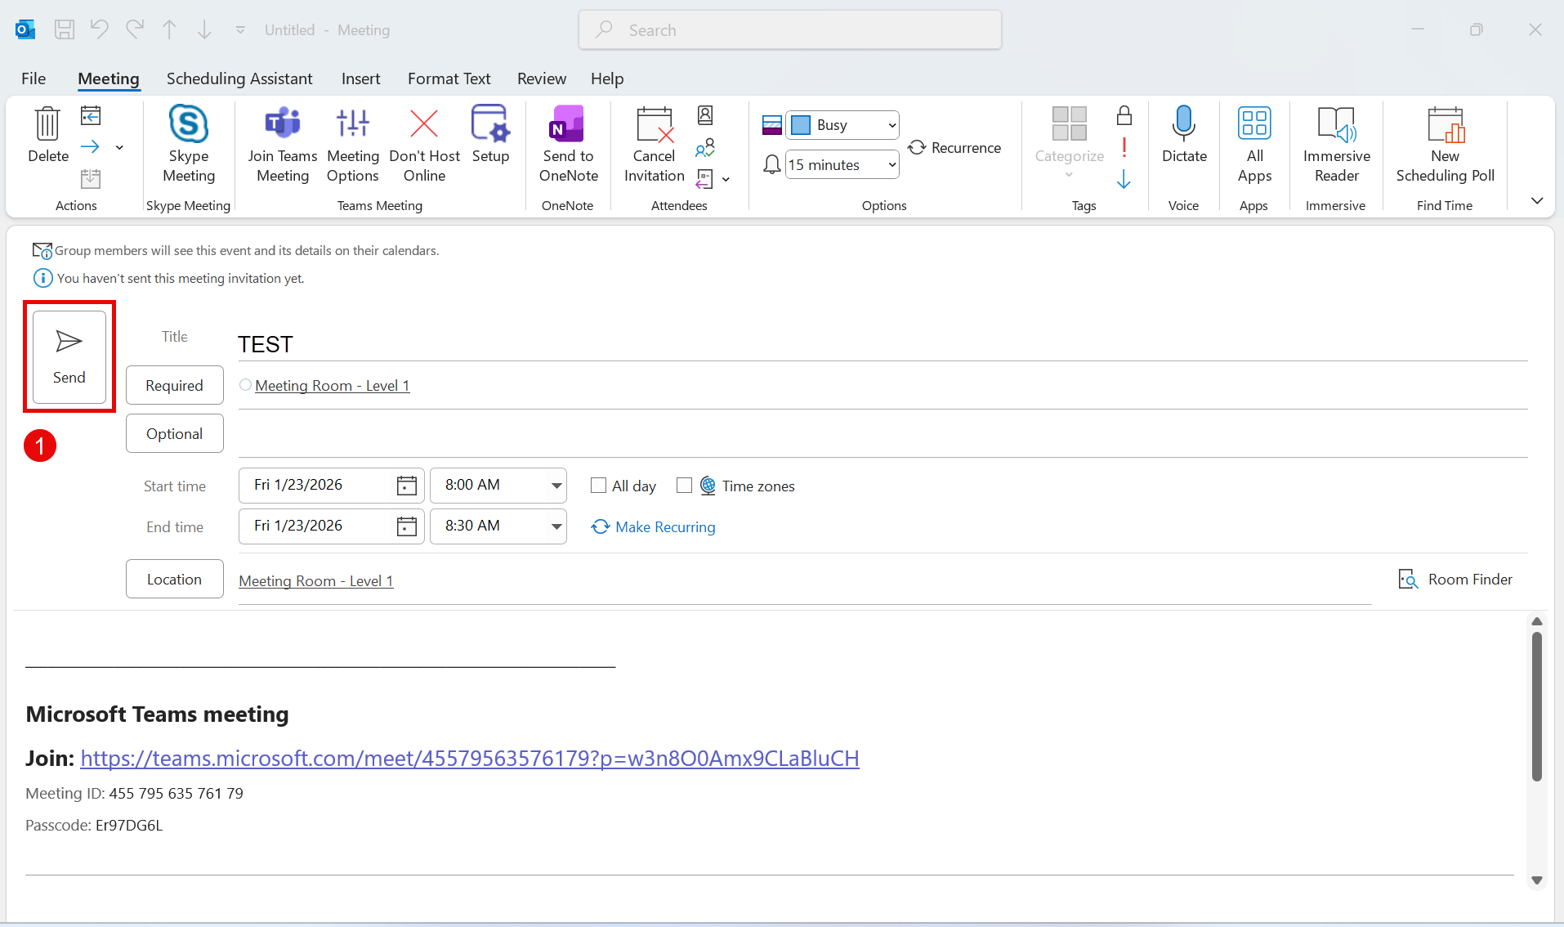This screenshot has width=1564, height=927.
Task: Toggle the Time zones checkbox
Action: click(x=685, y=486)
